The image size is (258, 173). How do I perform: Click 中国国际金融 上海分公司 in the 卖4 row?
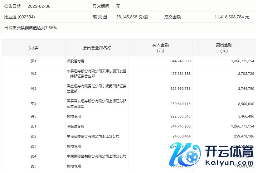[96, 156]
